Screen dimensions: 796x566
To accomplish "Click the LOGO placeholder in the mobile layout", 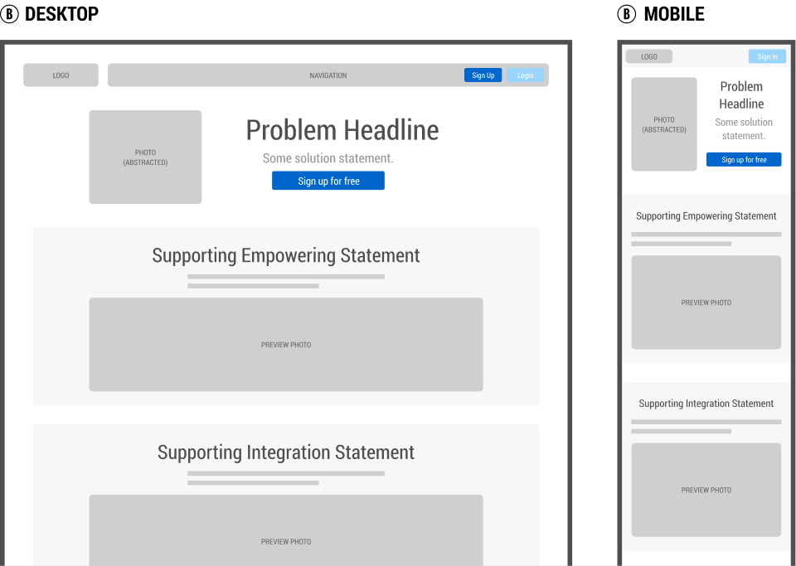I will tap(648, 56).
